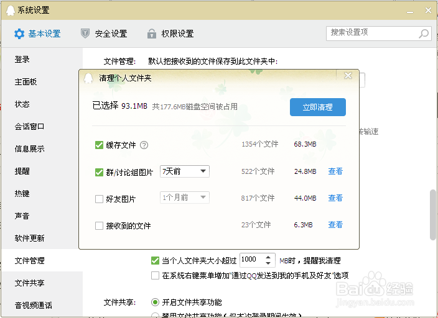The width and height of the screenshot is (438, 318).
Task: Switch to 权限设置 tab
Action: click(170, 34)
